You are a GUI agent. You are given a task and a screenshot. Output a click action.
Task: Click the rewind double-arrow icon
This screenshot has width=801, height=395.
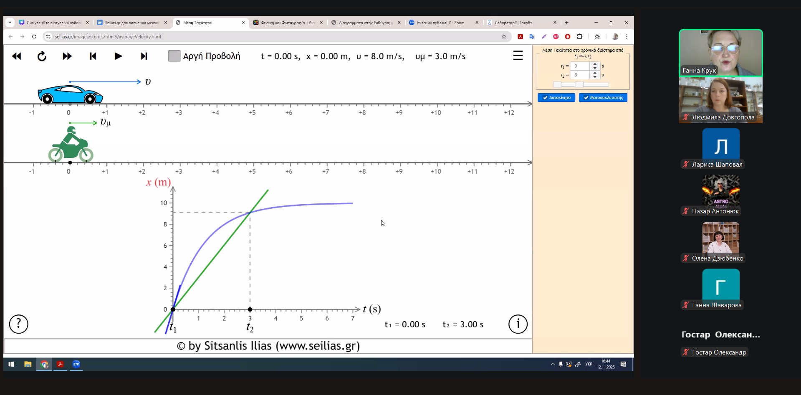coord(17,56)
